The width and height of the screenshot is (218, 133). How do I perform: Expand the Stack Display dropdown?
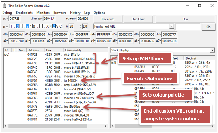point(213,50)
